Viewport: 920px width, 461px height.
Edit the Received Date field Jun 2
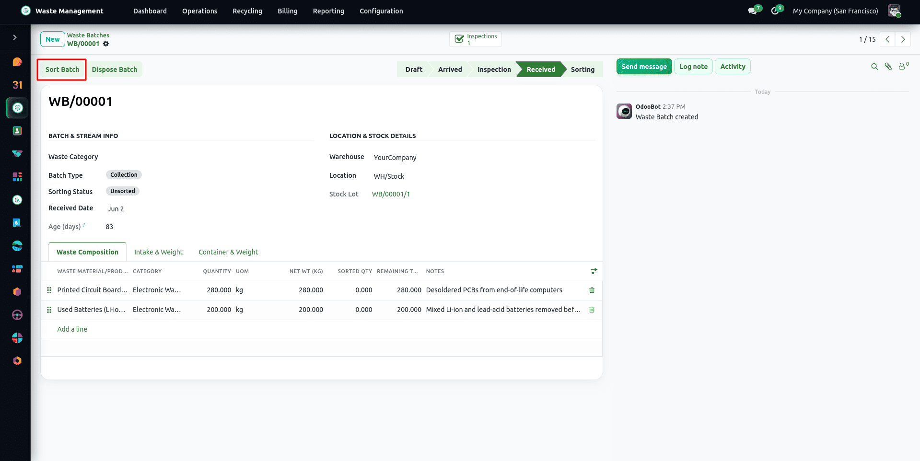116,209
